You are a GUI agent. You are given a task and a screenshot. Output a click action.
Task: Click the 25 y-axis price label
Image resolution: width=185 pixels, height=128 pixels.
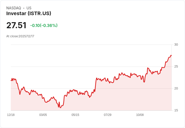click(176, 67)
